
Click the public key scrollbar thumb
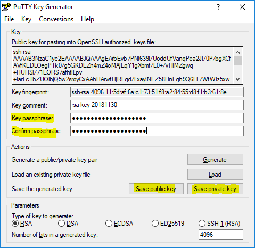(x=237, y=61)
